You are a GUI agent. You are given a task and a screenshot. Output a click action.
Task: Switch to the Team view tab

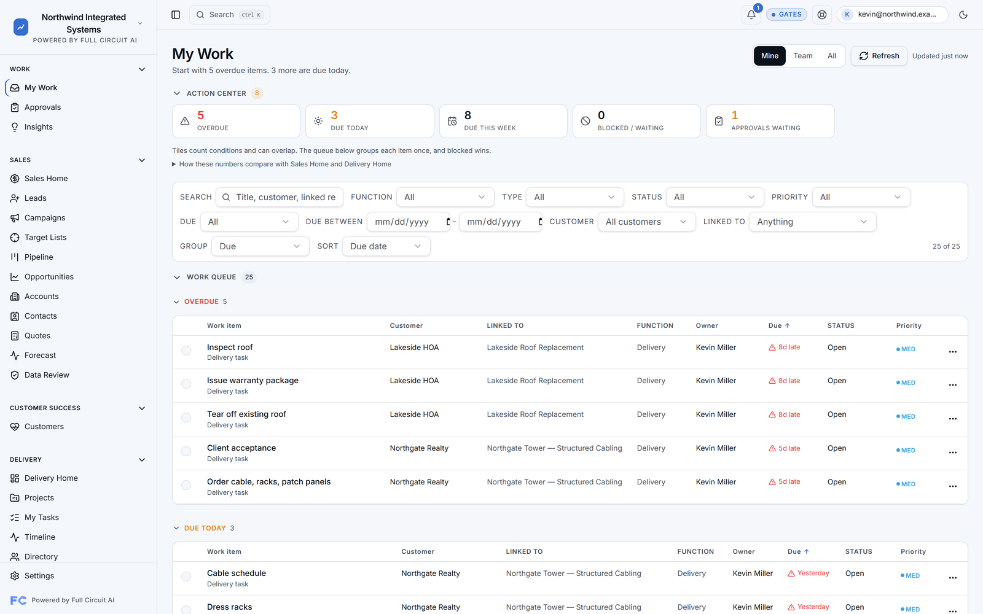tap(803, 56)
